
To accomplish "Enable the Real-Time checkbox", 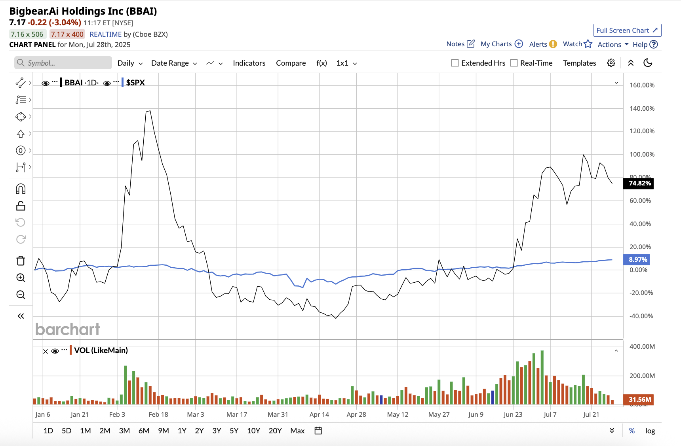I will (x=514, y=63).
